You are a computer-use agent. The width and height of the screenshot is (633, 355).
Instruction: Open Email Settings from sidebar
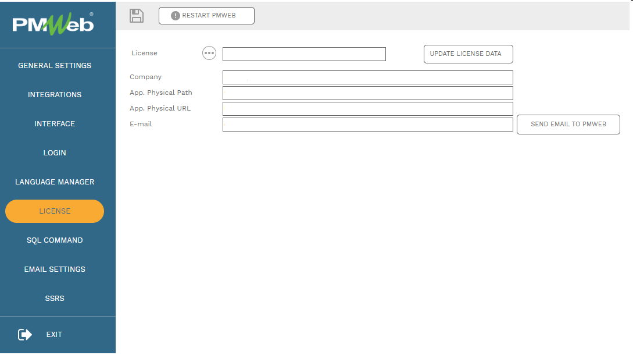(x=55, y=269)
